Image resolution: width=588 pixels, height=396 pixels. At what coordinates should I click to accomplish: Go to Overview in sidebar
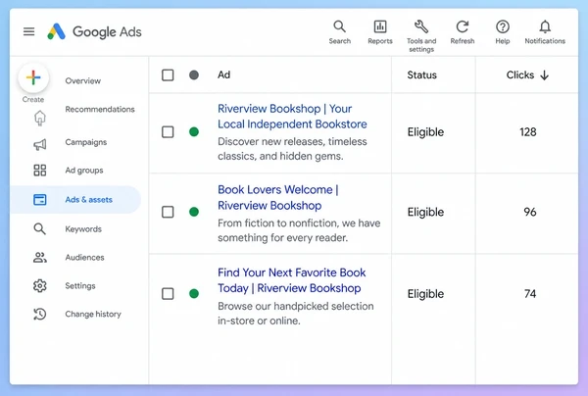coord(83,80)
